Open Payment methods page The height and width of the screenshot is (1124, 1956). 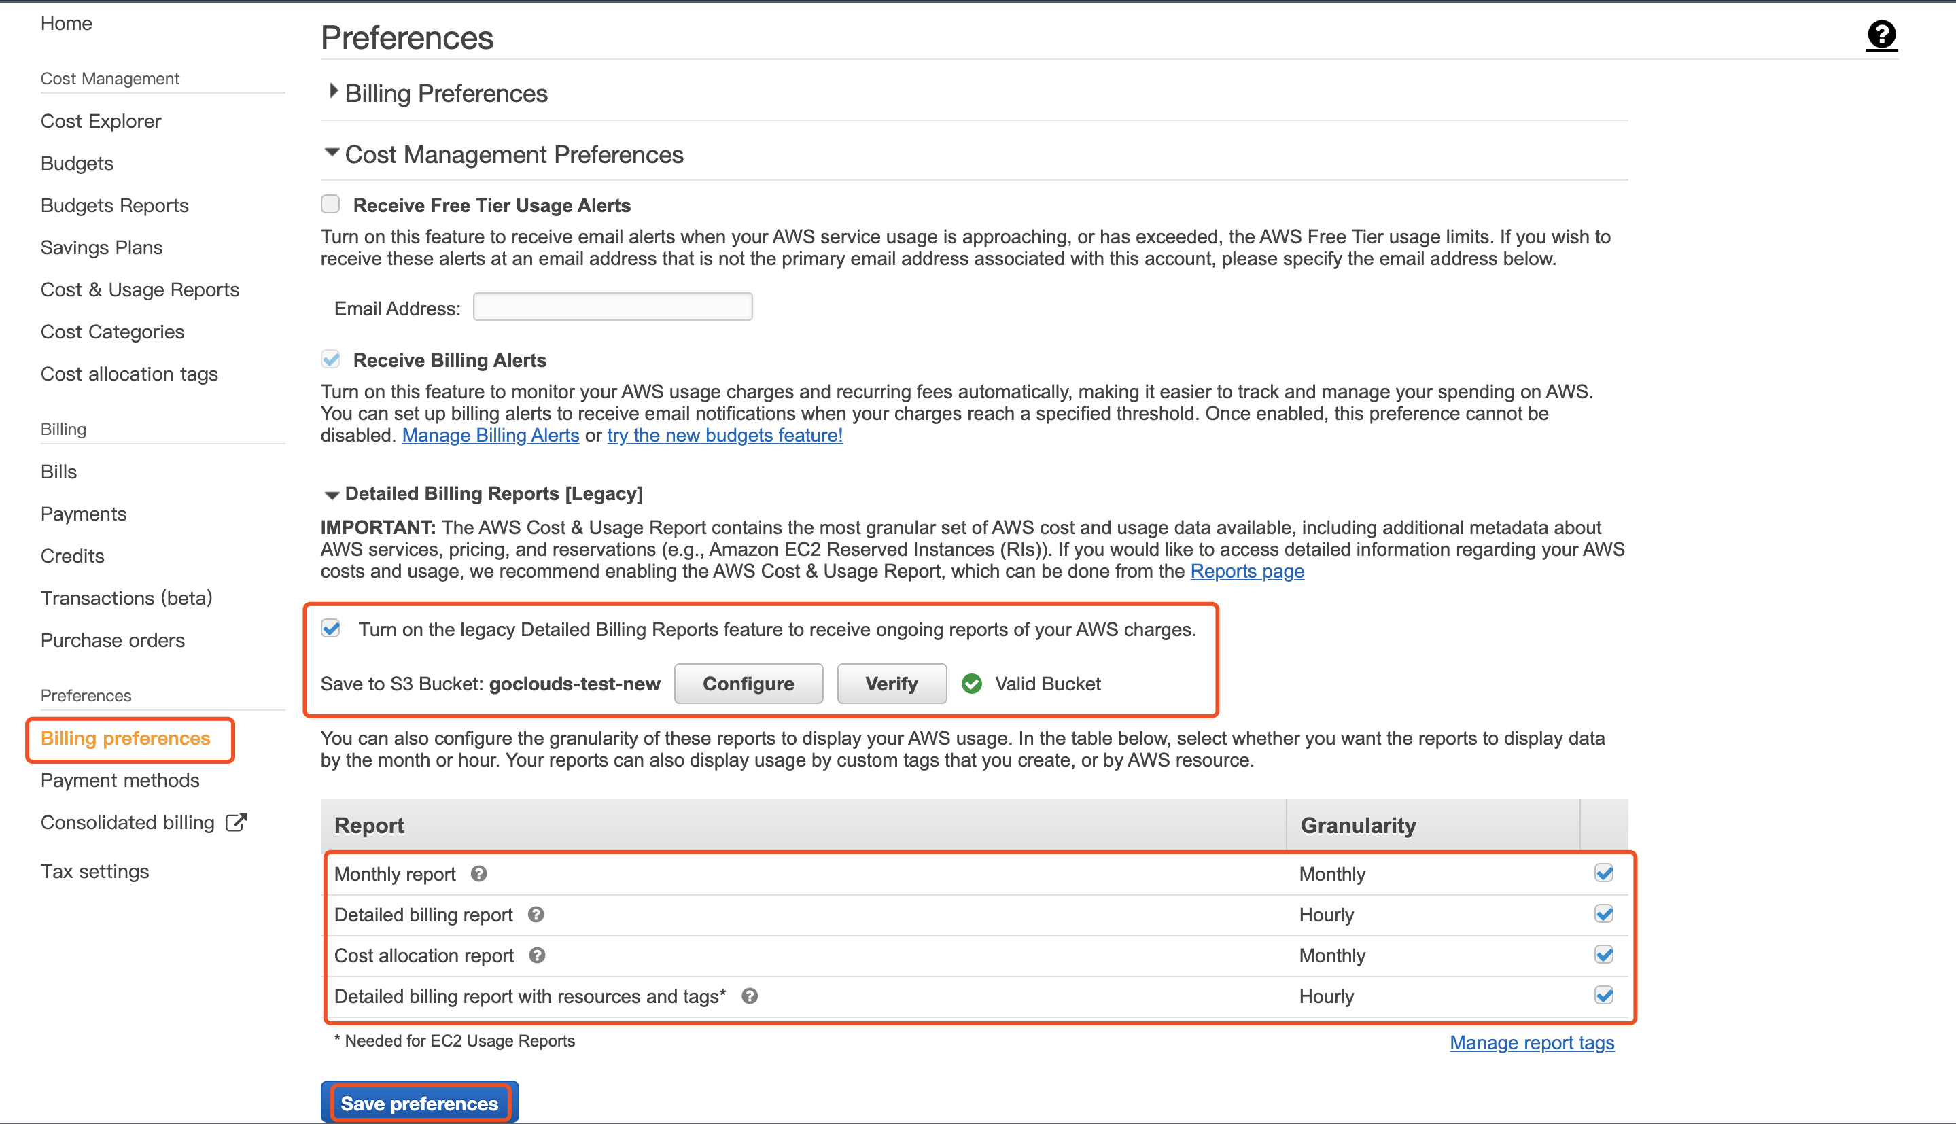(120, 780)
